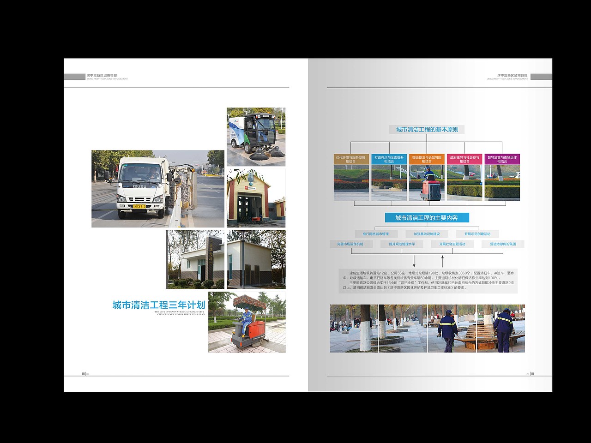Select the bottom photo with whitewashed tree trunk
The image size is (591, 443).
[x=354, y=329]
